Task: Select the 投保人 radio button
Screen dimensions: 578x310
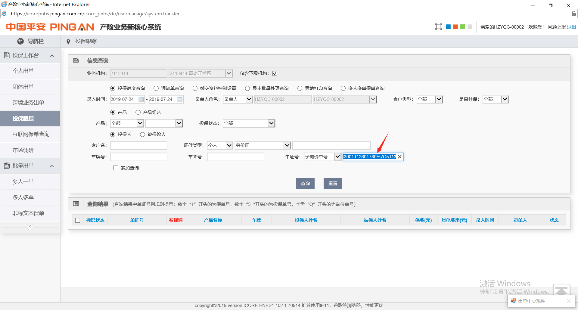Action: (113, 135)
